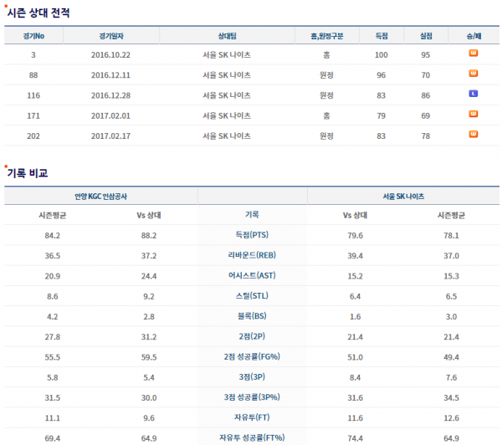
Task: Click SK season average points 78.1
Action: click(451, 236)
